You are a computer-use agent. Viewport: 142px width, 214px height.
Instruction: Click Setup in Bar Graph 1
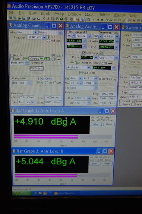tap(96, 124)
